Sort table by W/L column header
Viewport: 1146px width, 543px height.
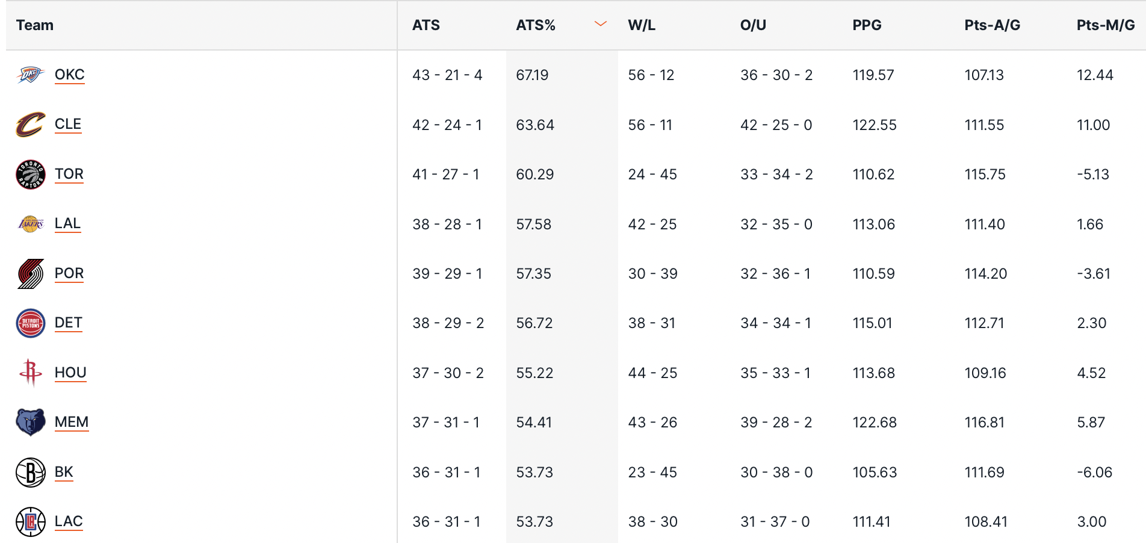pos(642,25)
